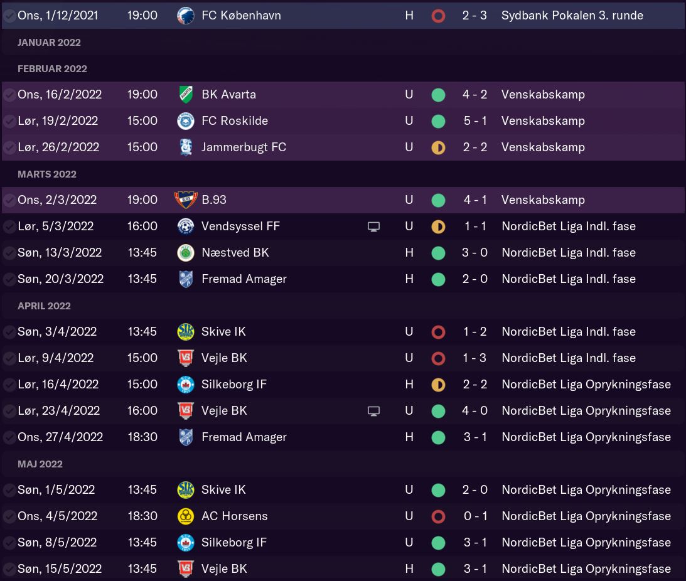
Task: Expand the Januar 2022 month header
Action: 49,42
